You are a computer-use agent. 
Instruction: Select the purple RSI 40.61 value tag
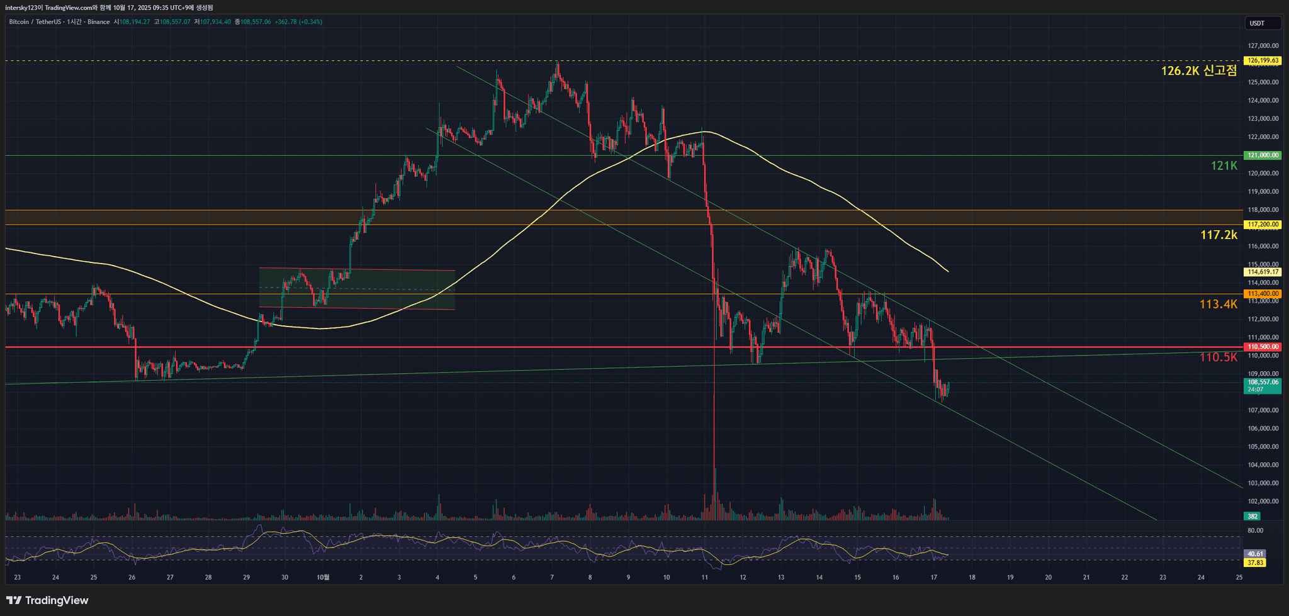[x=1255, y=554]
